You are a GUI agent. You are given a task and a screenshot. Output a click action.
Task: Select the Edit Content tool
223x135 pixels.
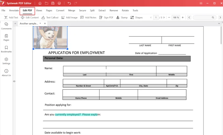[x=30, y=18]
